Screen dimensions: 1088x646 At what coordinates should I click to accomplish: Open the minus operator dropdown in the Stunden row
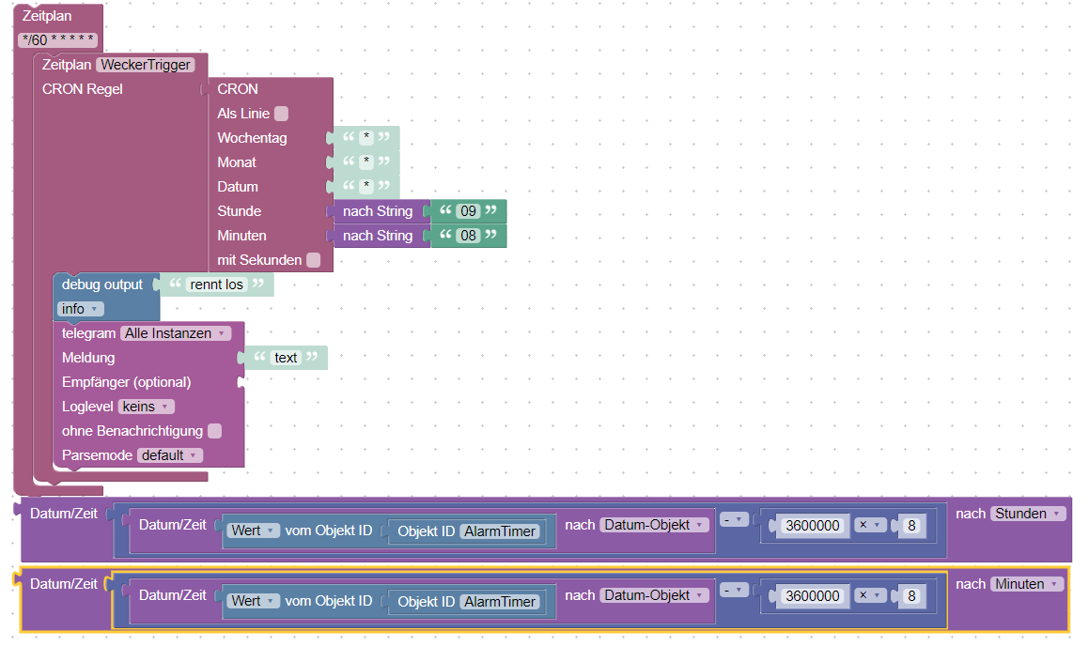click(x=734, y=519)
